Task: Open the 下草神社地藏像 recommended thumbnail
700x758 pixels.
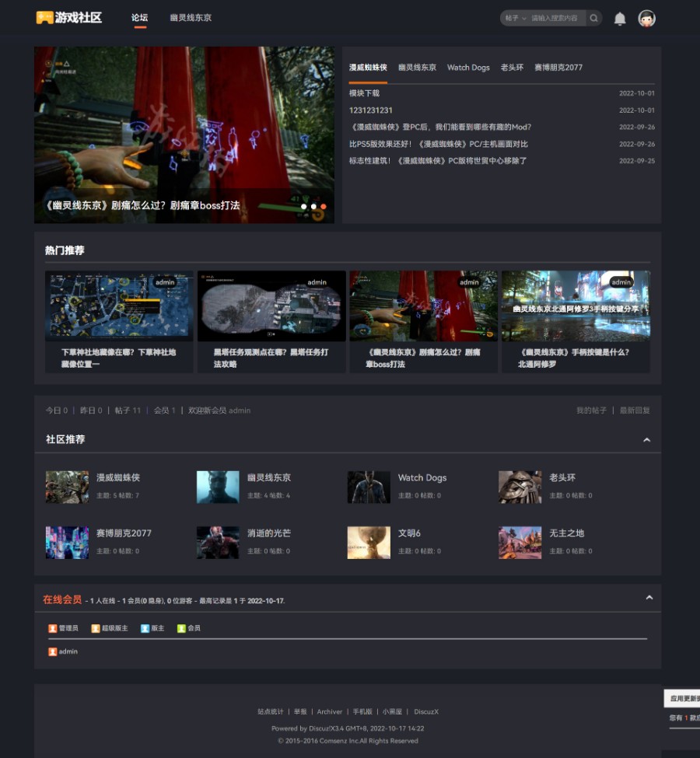Action: 119,306
